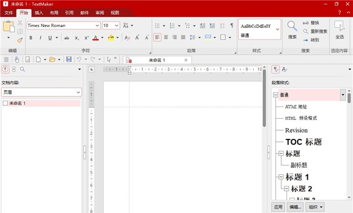Click the Help question mark icon
353x213 pixels.
tap(339, 12)
